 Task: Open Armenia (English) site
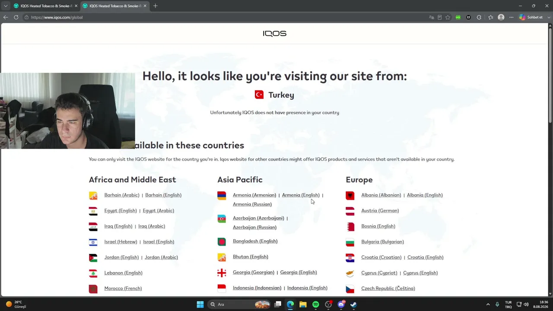tap(301, 195)
